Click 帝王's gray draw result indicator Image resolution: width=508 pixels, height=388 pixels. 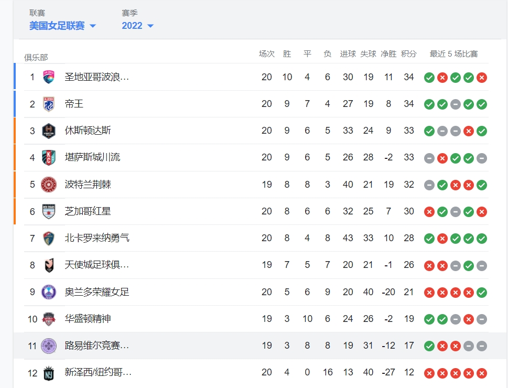pos(456,104)
